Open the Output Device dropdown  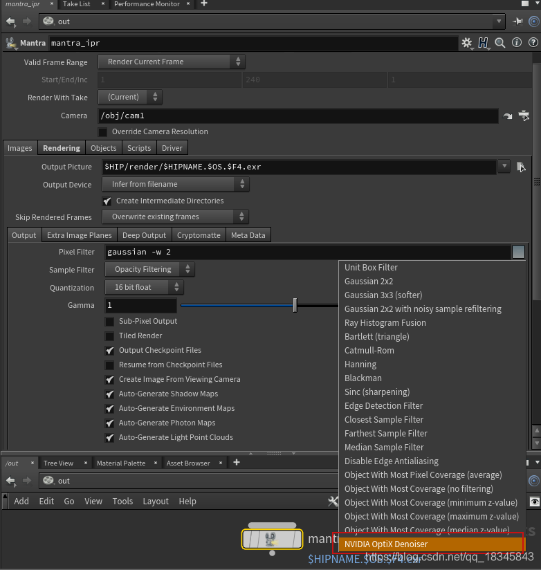pos(176,184)
